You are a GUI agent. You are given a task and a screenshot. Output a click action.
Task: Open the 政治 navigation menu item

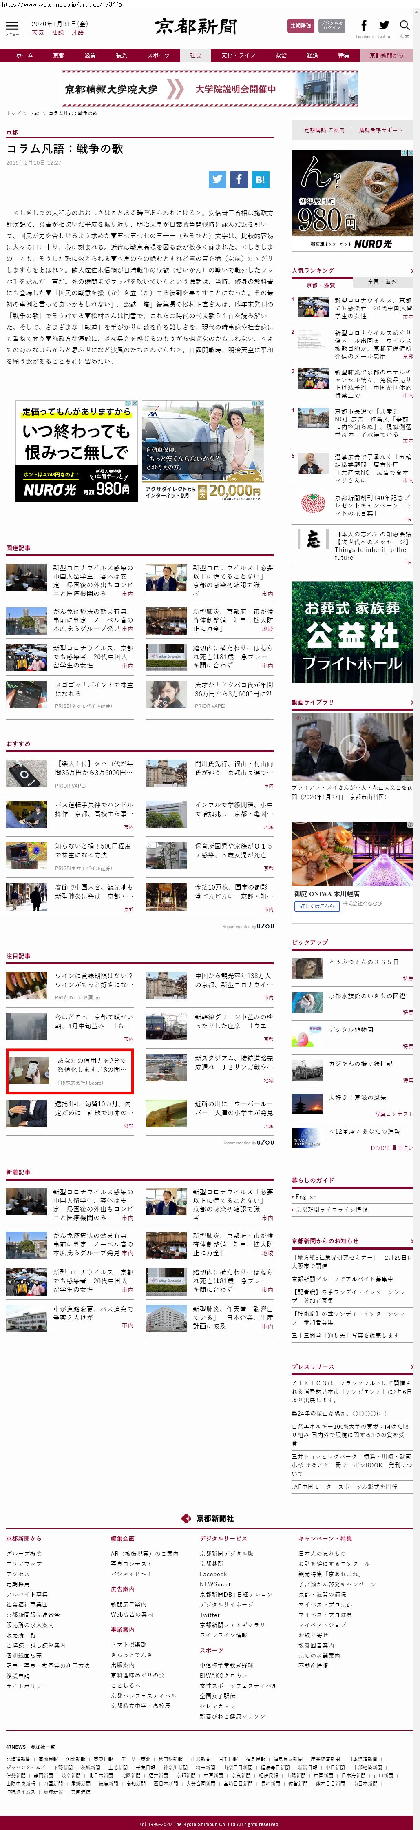pyautogui.click(x=281, y=55)
